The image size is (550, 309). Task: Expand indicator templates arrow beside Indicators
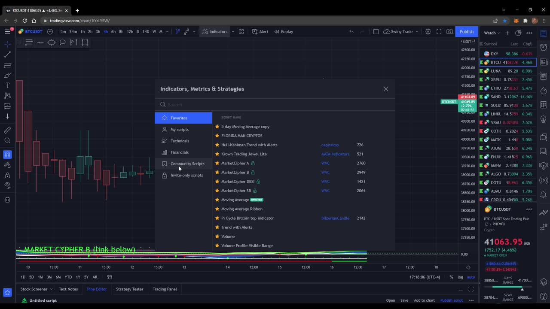pos(233,31)
